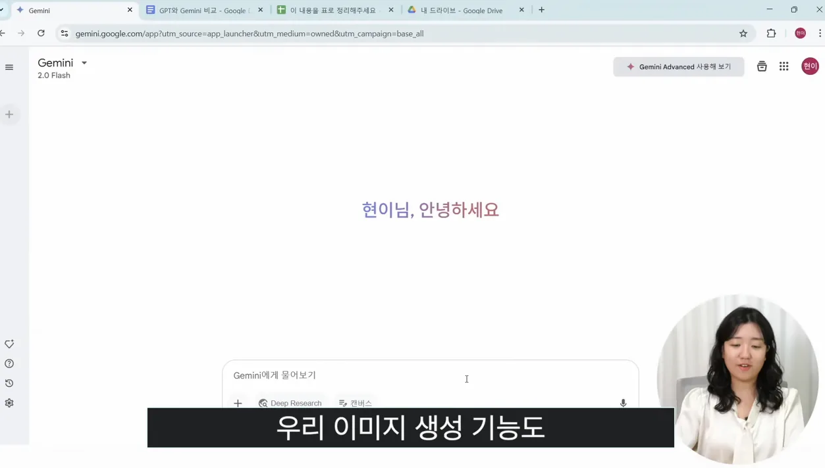Close the GPT와 Gemini 비교 tab
The image size is (825, 468).
tap(260, 10)
